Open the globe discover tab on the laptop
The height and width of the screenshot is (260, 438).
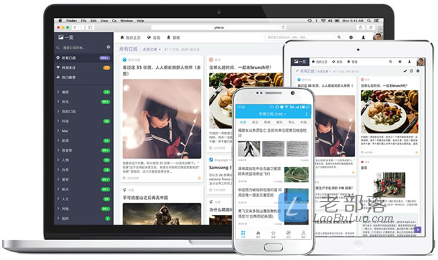point(153,37)
